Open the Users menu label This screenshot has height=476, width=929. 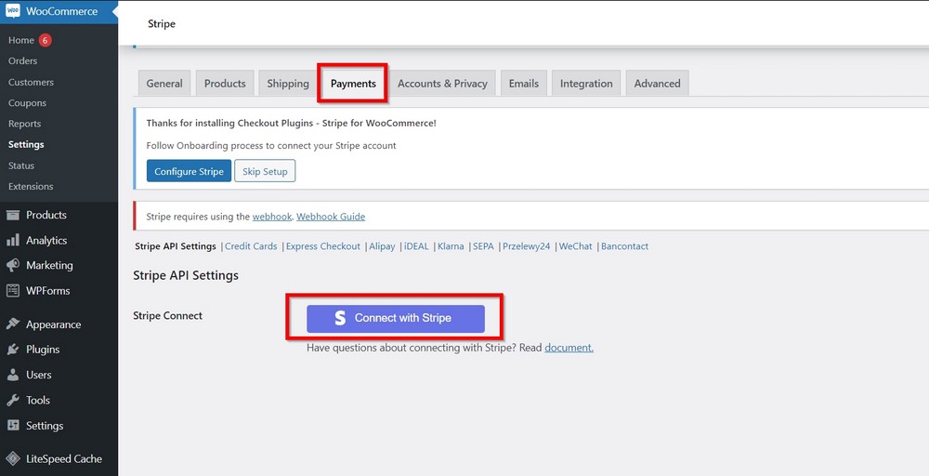pyautogui.click(x=38, y=375)
